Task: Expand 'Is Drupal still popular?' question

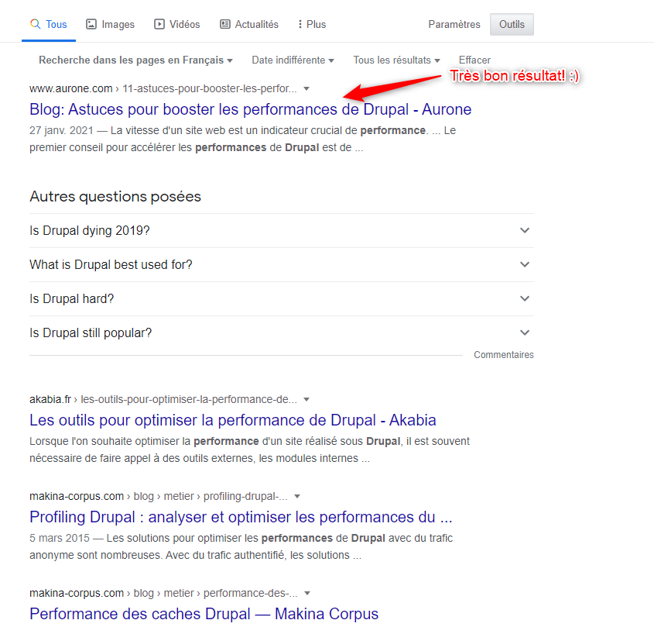Action: tap(282, 333)
